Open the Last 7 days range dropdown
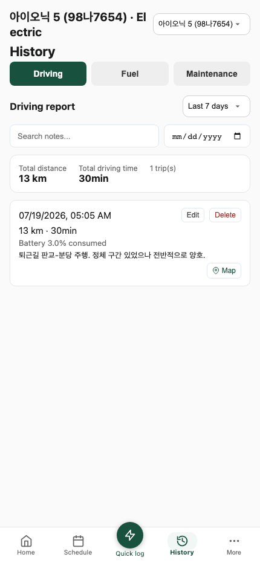Screen dimensions: 260x563 tap(216, 106)
